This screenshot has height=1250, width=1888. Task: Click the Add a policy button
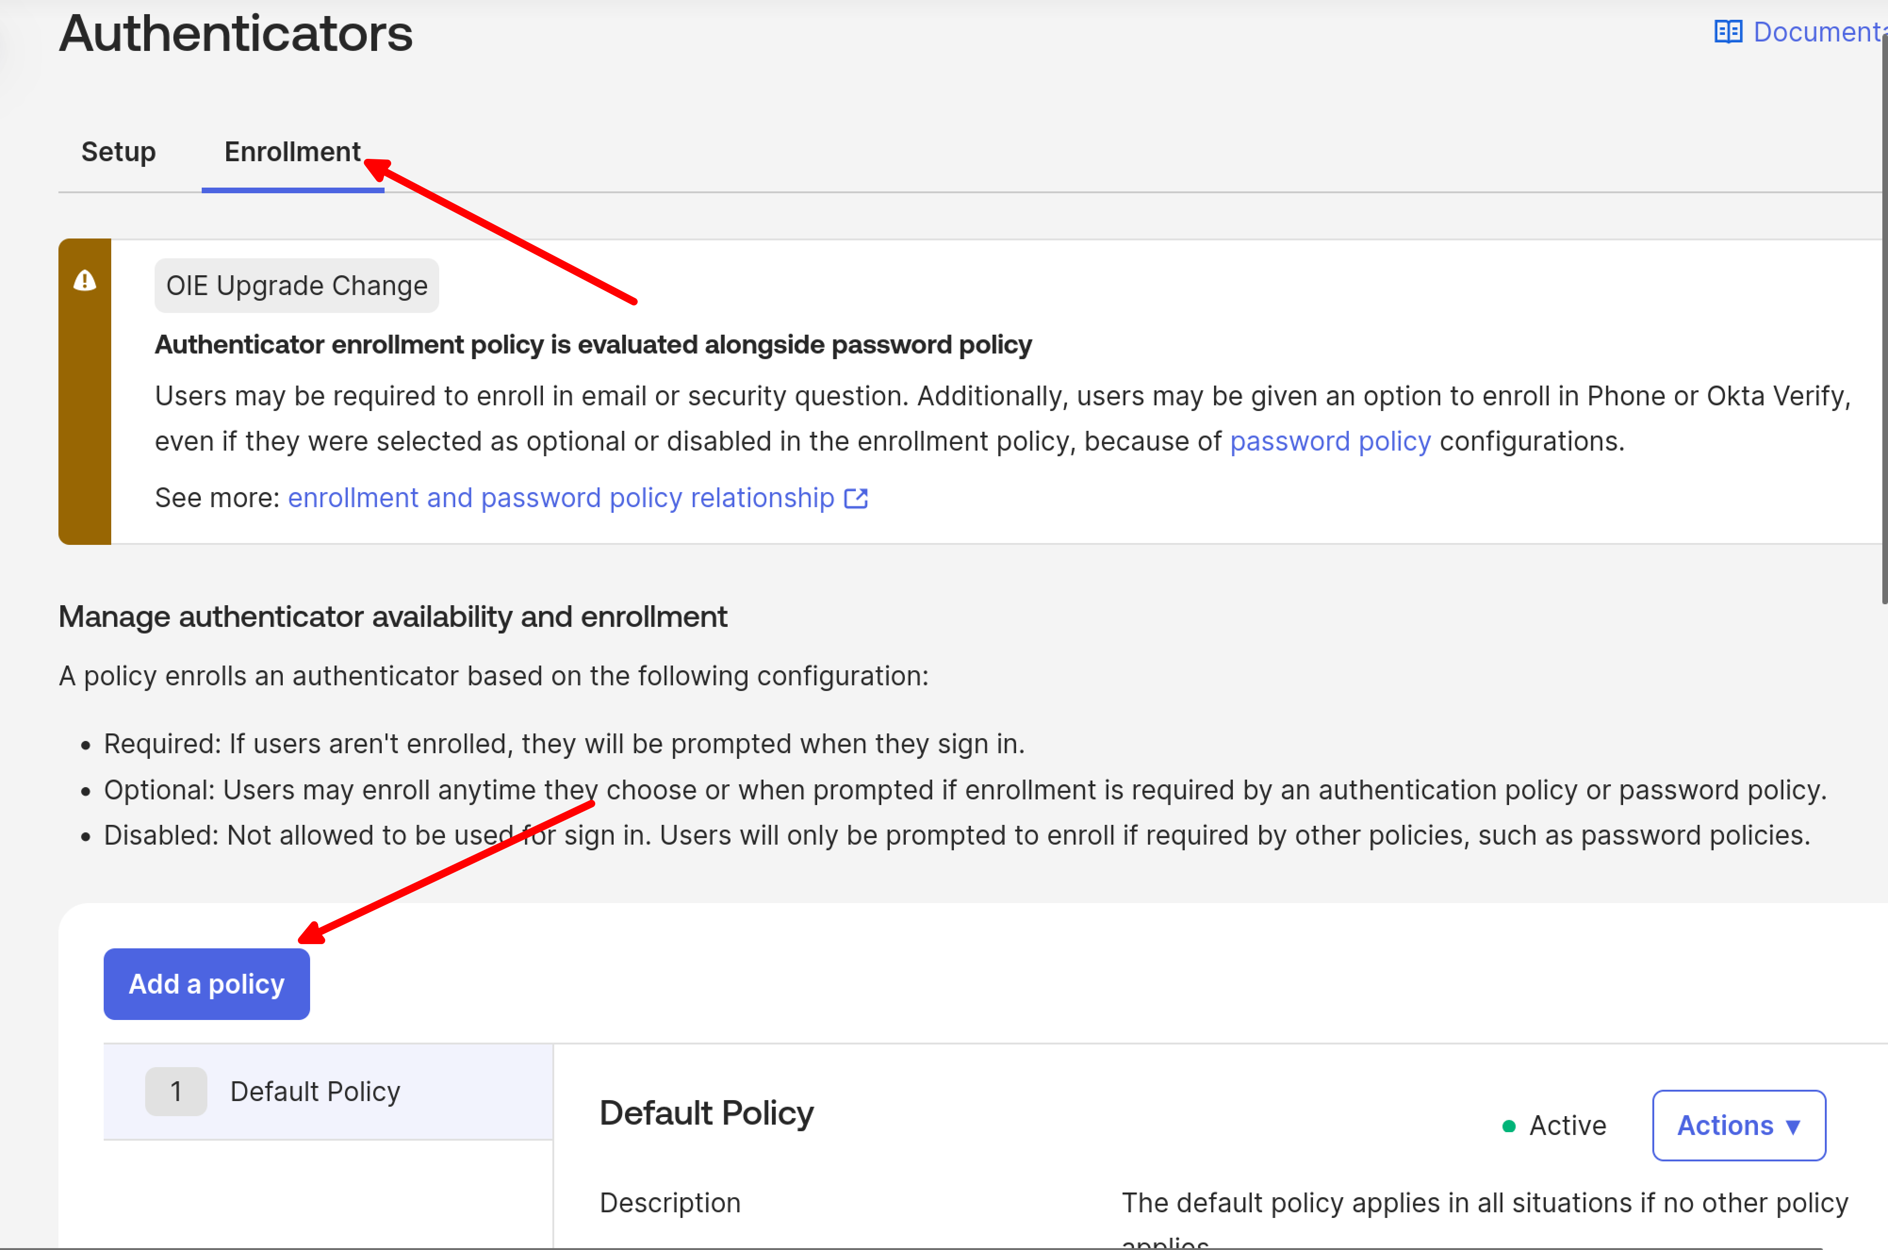tap(206, 984)
